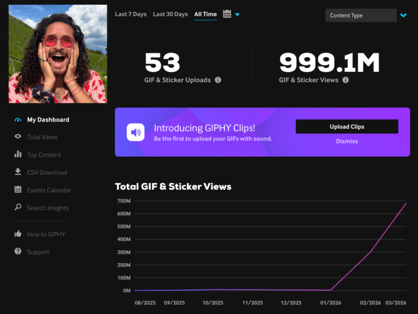Click the 02/2026 label on chart axis
The width and height of the screenshot is (418, 314).
pos(370,303)
